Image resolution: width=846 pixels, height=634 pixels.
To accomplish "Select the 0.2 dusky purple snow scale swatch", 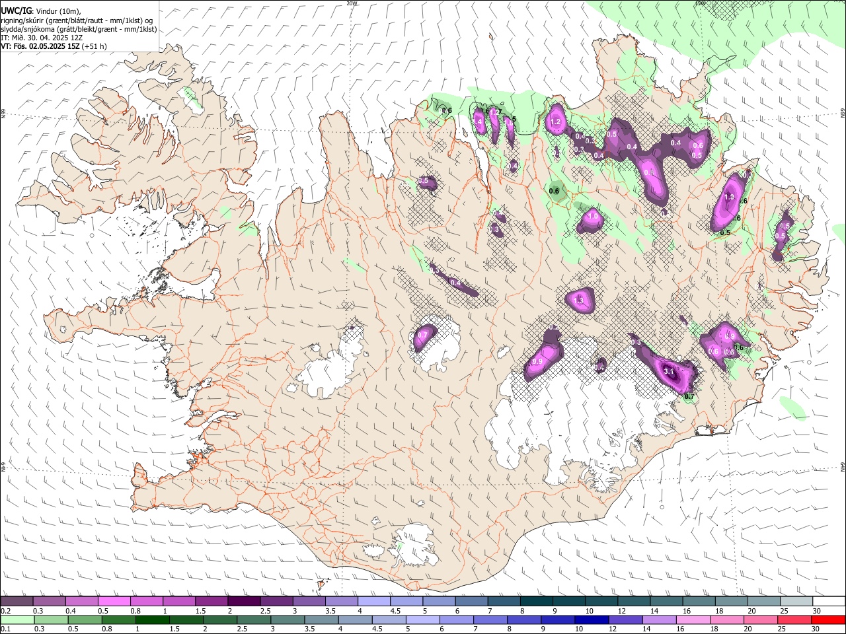I will point(17,601).
